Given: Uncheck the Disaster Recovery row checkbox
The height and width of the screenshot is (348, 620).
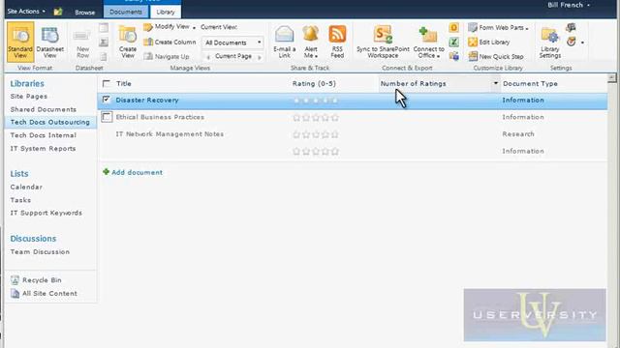Looking at the screenshot, I should point(106,100).
